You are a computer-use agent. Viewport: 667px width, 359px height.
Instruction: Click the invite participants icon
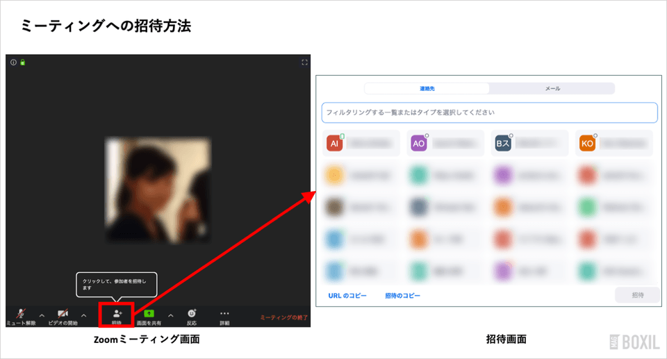(117, 313)
